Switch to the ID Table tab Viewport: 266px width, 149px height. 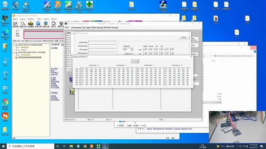coord(87,28)
